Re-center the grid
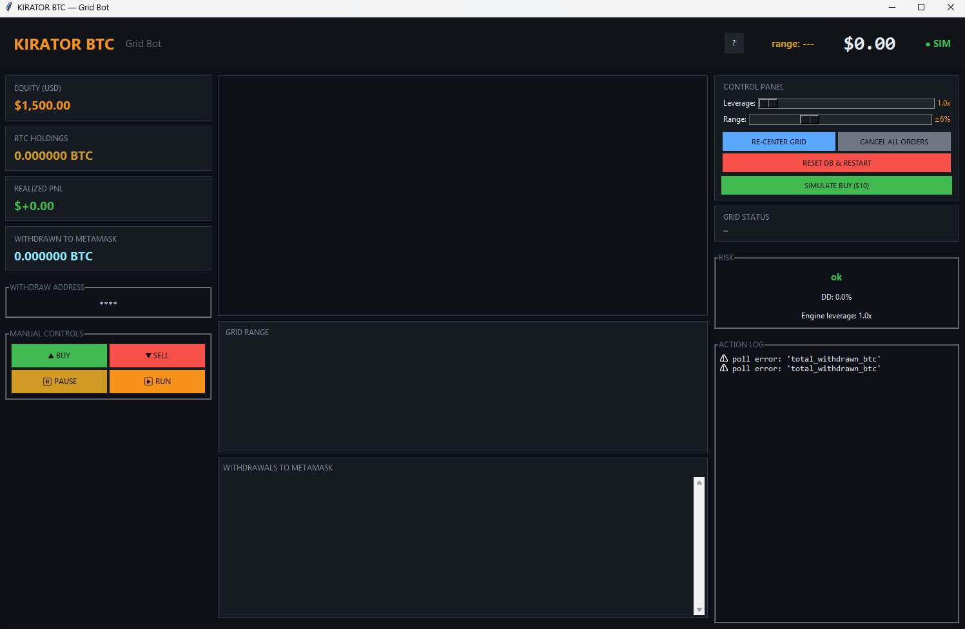Image resolution: width=965 pixels, height=629 pixels. [779, 142]
